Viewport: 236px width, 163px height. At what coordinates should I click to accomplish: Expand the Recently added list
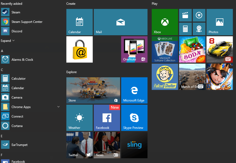(8, 41)
